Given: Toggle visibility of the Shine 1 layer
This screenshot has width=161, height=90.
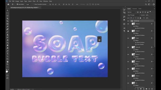Looking at the screenshot, I should click(128, 76).
